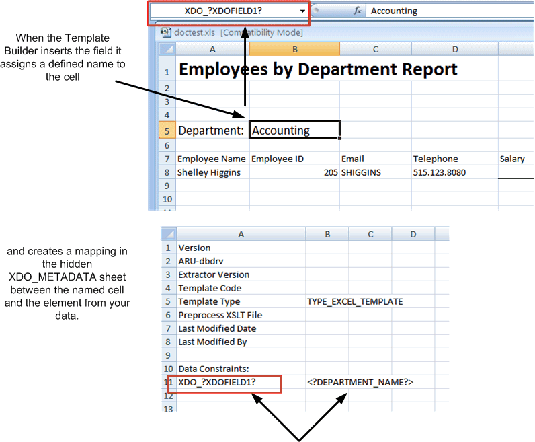Viewport: 535px width, 442px height.
Task: Select XDO_?XDOFIELD1? cell in metadata sheet
Action: [x=241, y=382]
